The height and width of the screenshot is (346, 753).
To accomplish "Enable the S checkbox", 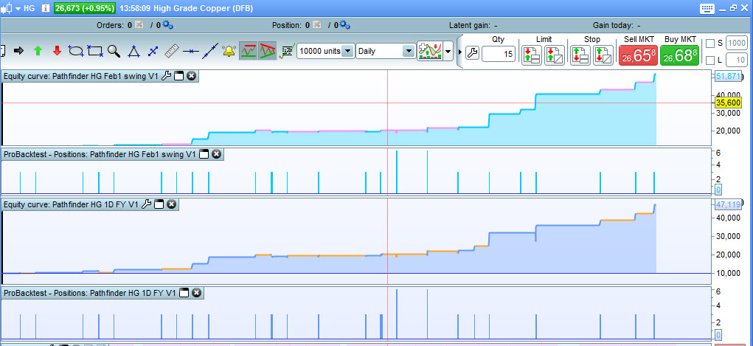I will coord(710,44).
